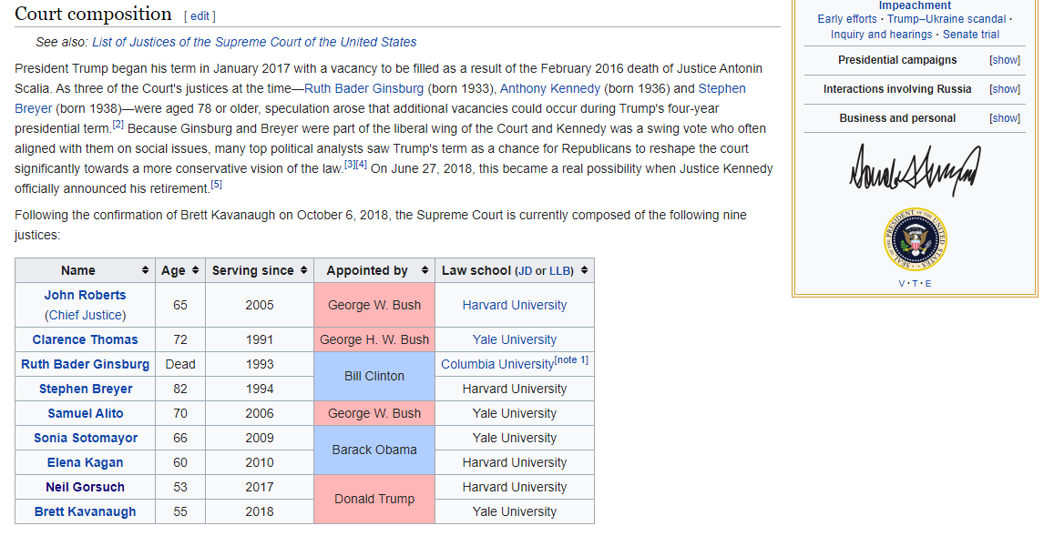Click Donald Trump's signature image
The height and width of the screenshot is (536, 1054).
[915, 168]
